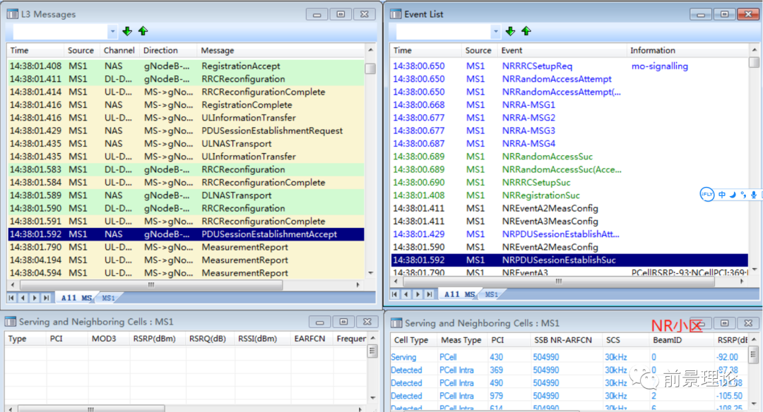Select MS1 tab in L3 Messages
The width and height of the screenshot is (763, 412).
pos(108,298)
